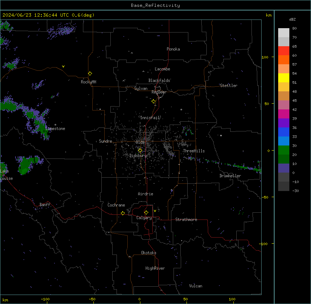
Task: Click the Okotoks label
Action: point(149,253)
